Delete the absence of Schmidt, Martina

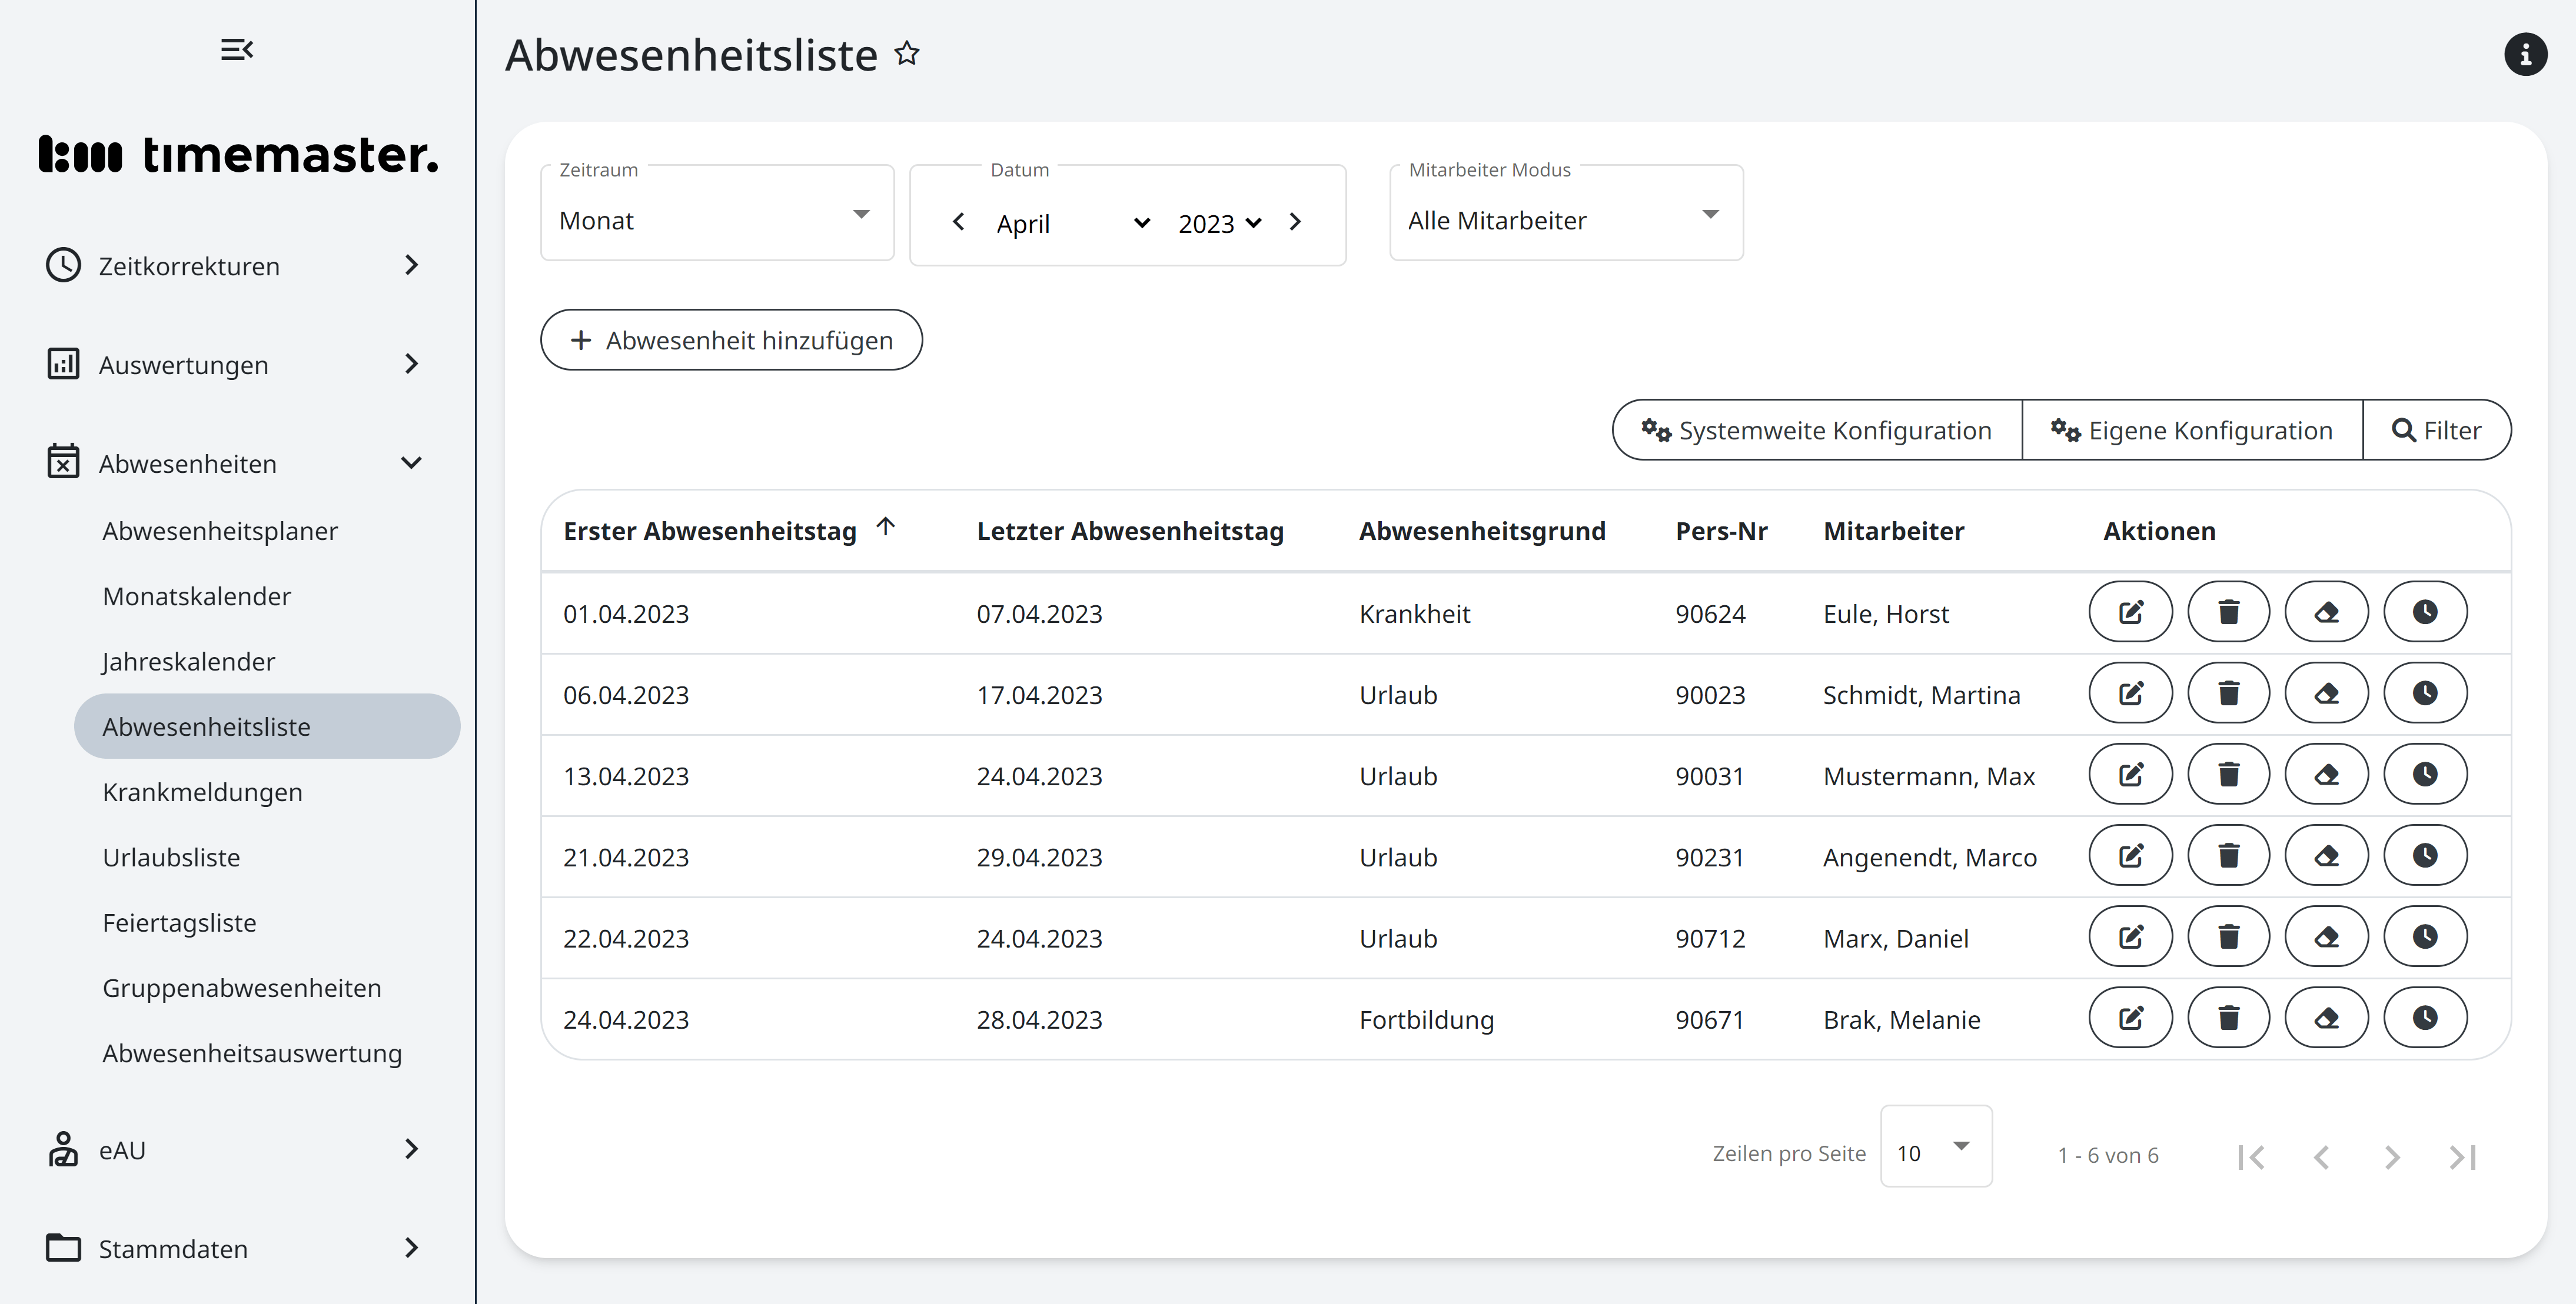pos(2228,693)
